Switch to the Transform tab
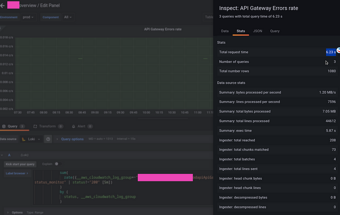 (48, 126)
